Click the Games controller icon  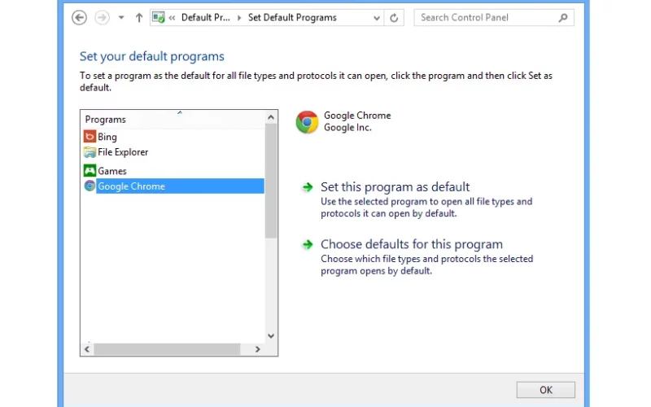click(x=90, y=170)
